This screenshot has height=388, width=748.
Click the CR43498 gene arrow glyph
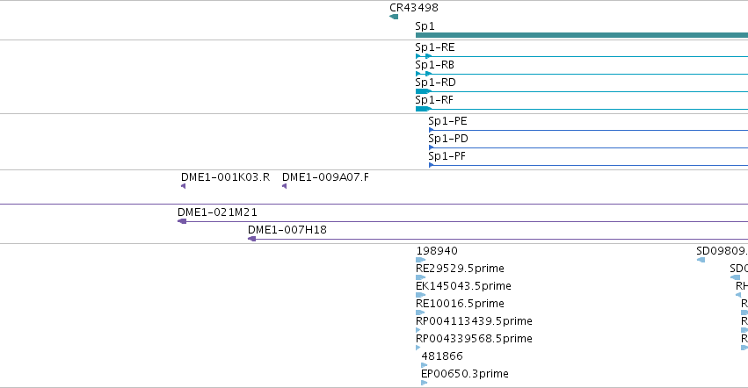(x=394, y=17)
